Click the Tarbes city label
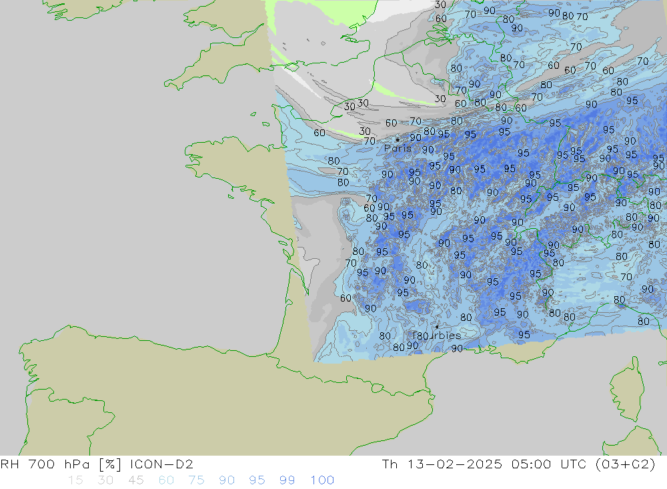667x489 pixels. pyautogui.click(x=436, y=336)
